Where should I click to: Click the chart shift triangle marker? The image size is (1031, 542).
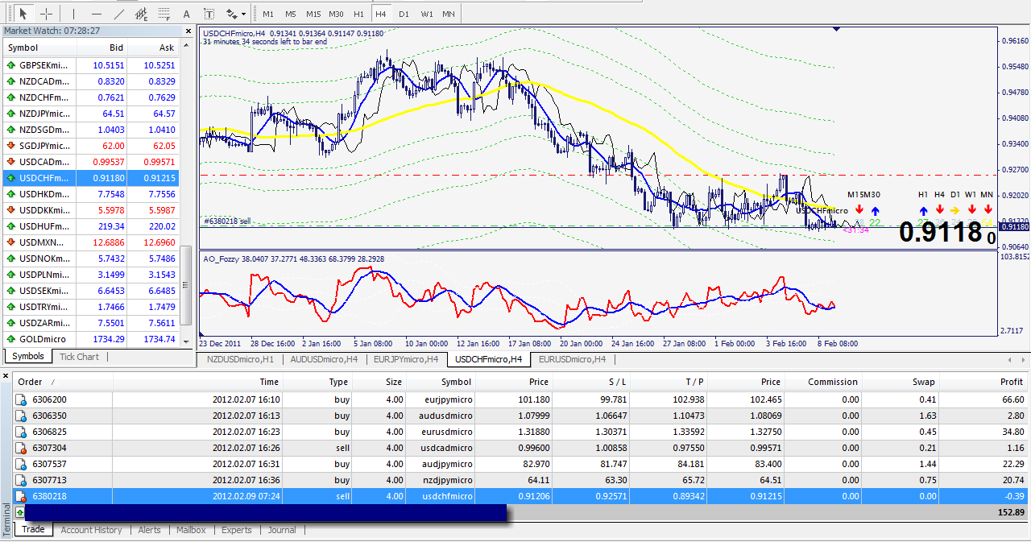click(836, 28)
